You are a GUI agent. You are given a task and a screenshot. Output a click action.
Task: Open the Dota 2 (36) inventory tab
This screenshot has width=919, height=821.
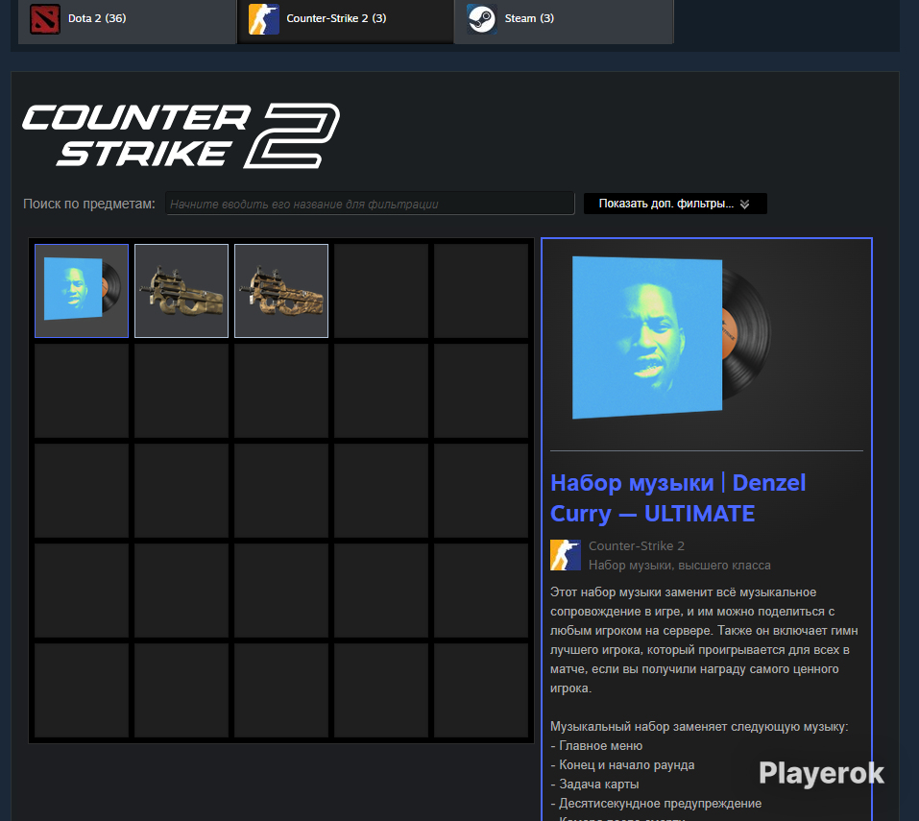(x=127, y=21)
